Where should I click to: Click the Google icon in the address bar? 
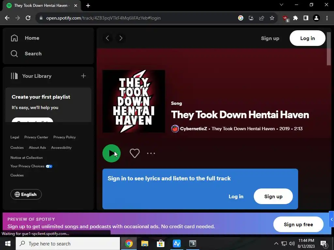point(241,18)
